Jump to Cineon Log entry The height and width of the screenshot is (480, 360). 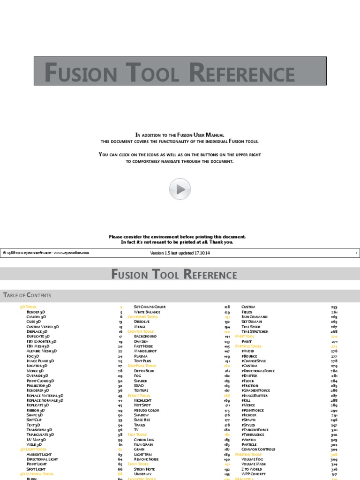(144, 440)
